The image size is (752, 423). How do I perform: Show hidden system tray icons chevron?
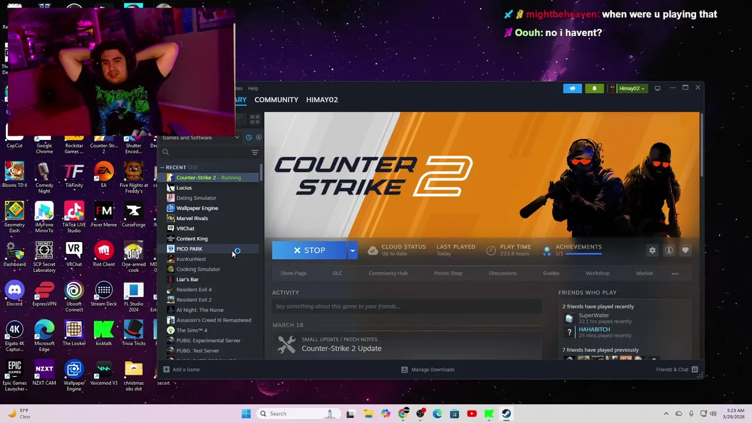[x=667, y=414]
